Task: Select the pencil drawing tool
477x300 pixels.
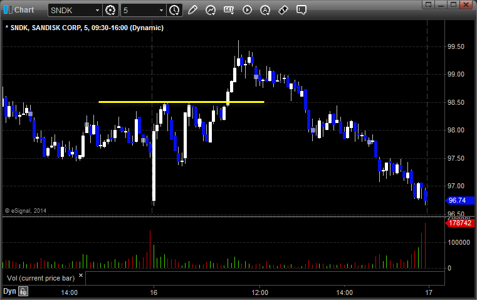Action: click(x=192, y=10)
